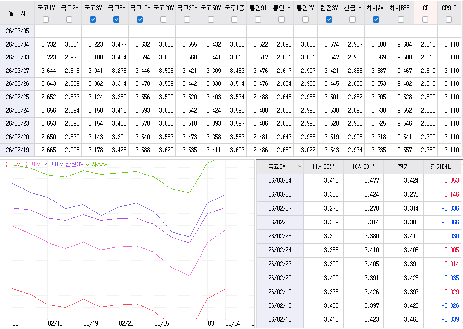Disable the 국고3Y series checkbox
Screen dimensions: 463x329
point(92,19)
